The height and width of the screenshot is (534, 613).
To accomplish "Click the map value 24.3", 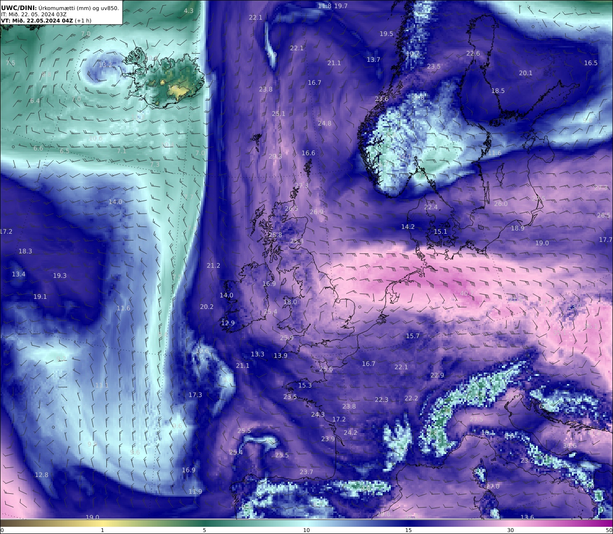I will [318, 414].
